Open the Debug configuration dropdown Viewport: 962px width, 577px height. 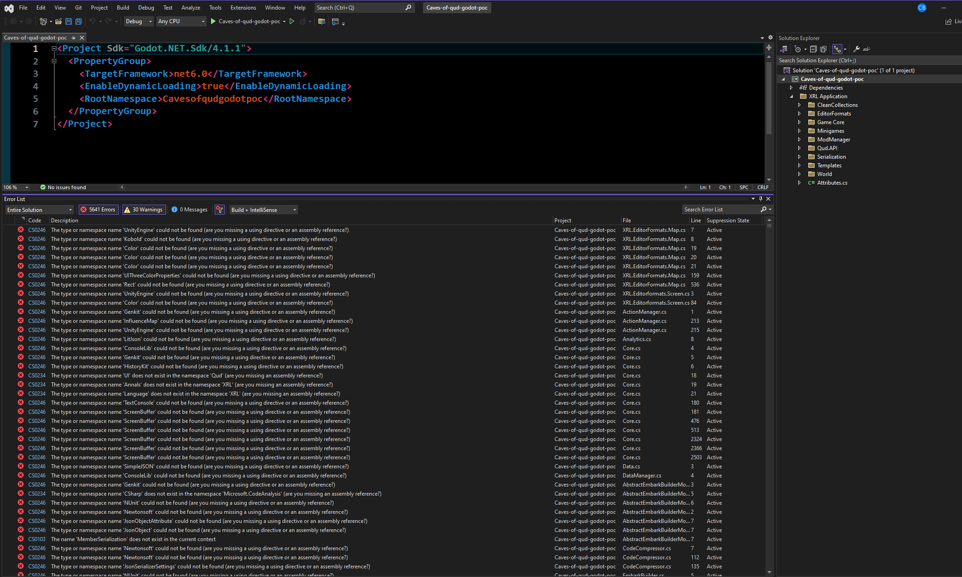[x=138, y=21]
